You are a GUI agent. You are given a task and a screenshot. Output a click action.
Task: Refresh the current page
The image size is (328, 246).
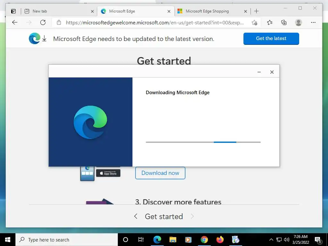click(x=43, y=22)
